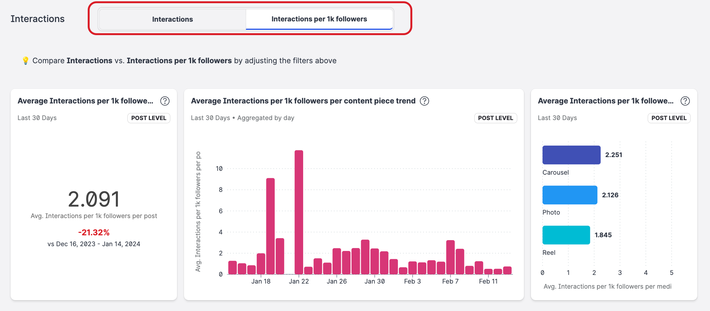Click POST LEVEL badge on the trend chart
This screenshot has height=311, width=710.
click(x=495, y=118)
